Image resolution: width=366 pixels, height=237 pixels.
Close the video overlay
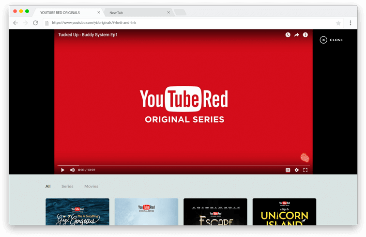[x=331, y=40]
